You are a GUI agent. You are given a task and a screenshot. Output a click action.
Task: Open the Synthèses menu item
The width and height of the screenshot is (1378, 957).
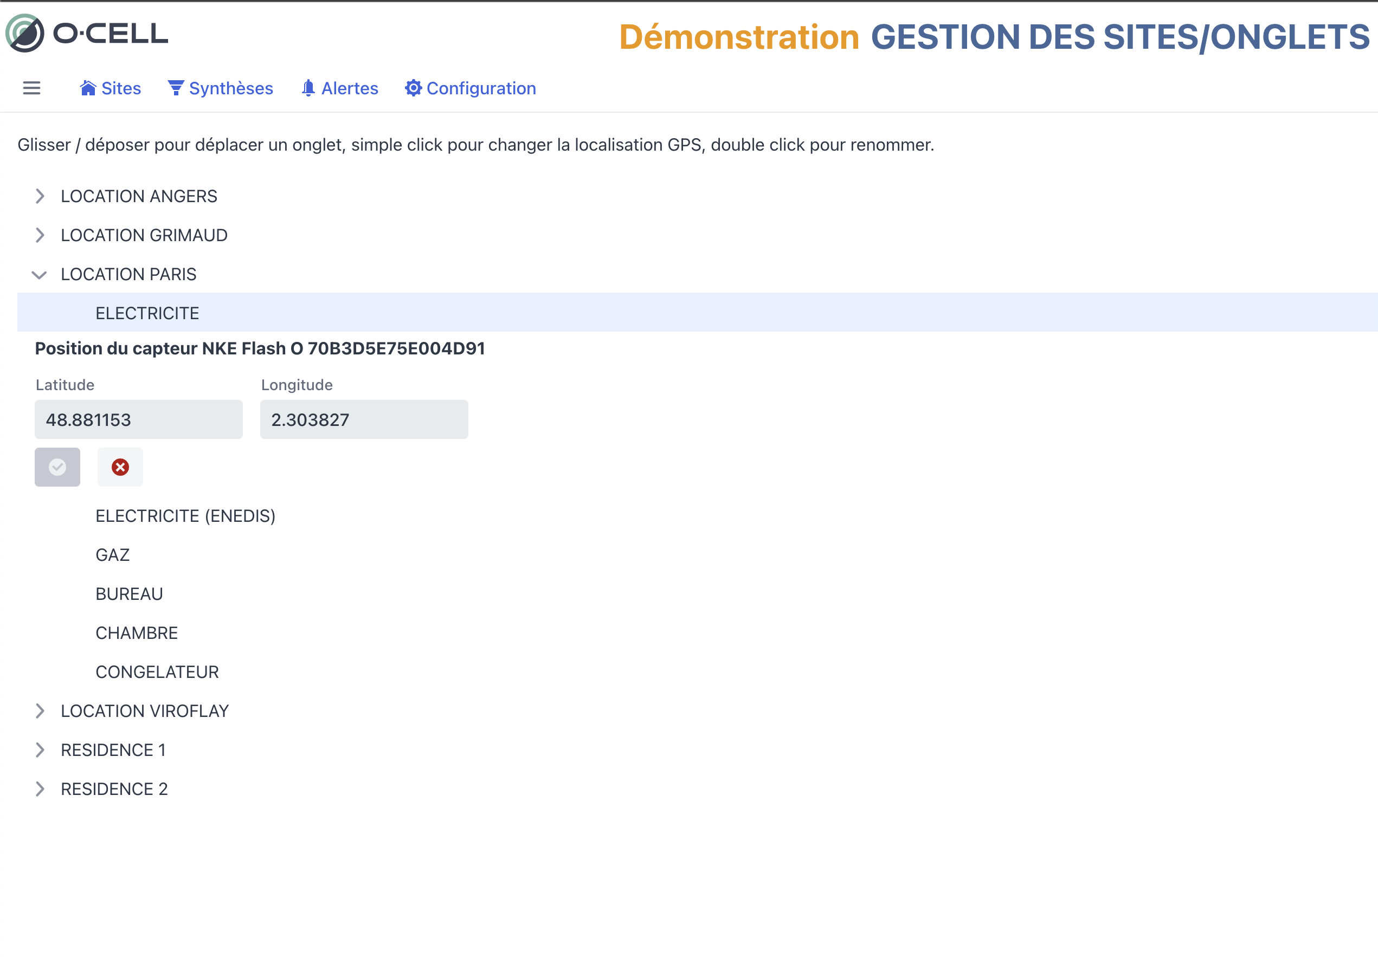pyautogui.click(x=231, y=88)
